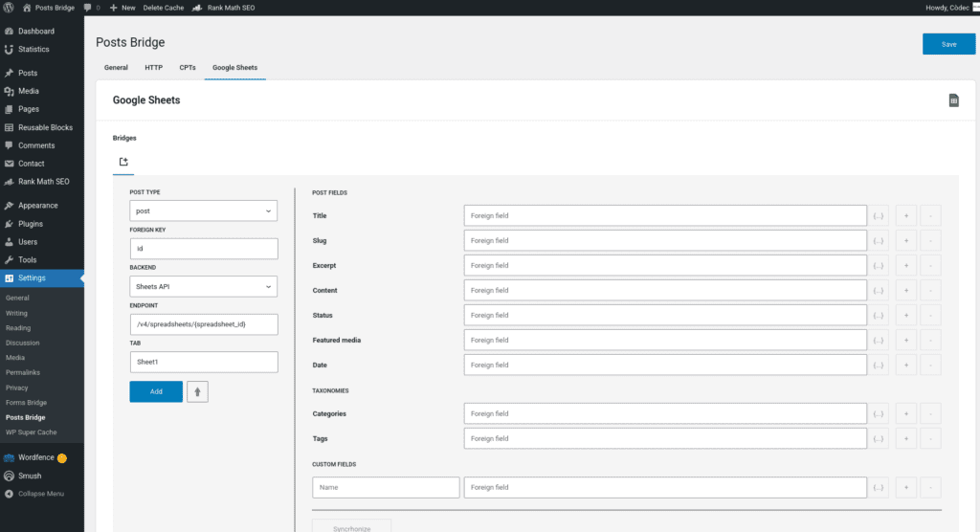Open comments bubble in admin bar

tap(91, 8)
